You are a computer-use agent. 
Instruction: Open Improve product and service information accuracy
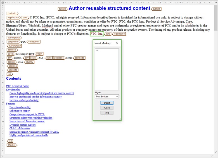35,97
